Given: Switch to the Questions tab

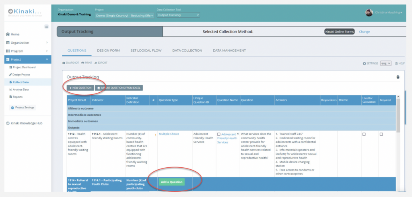Looking at the screenshot, I should [x=77, y=51].
